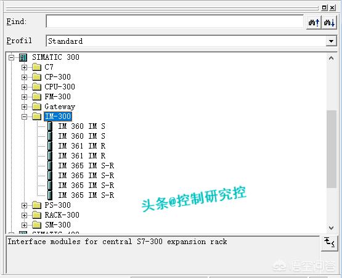Click the first IM 365 IM S-R module icon
The height and width of the screenshot is (278, 342).
click(x=50, y=166)
